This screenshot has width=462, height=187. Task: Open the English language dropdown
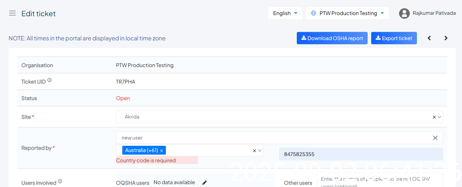(x=285, y=13)
